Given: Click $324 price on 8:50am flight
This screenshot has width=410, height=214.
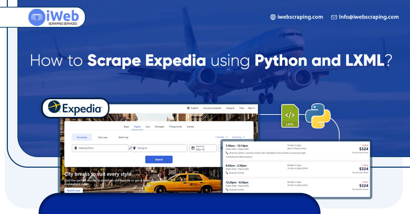Looking at the screenshot, I should [x=364, y=169].
